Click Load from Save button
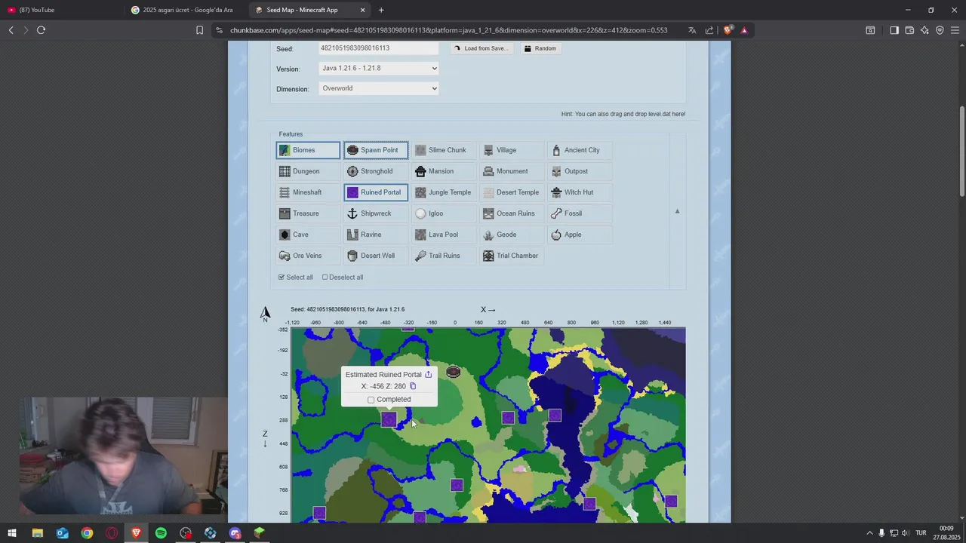This screenshot has width=966, height=543. pyautogui.click(x=481, y=48)
